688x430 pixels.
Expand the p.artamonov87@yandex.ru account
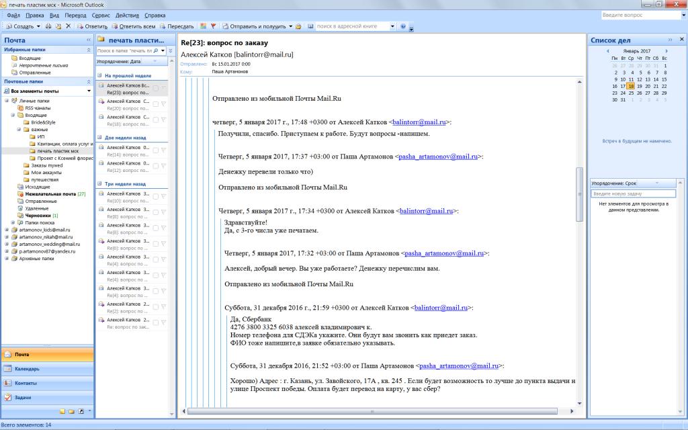pos(7,251)
